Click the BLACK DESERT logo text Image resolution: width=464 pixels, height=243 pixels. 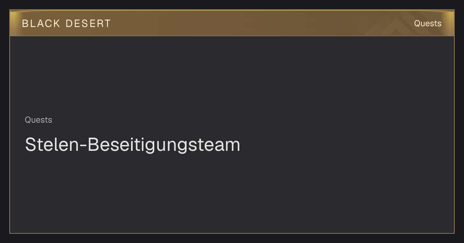point(66,24)
